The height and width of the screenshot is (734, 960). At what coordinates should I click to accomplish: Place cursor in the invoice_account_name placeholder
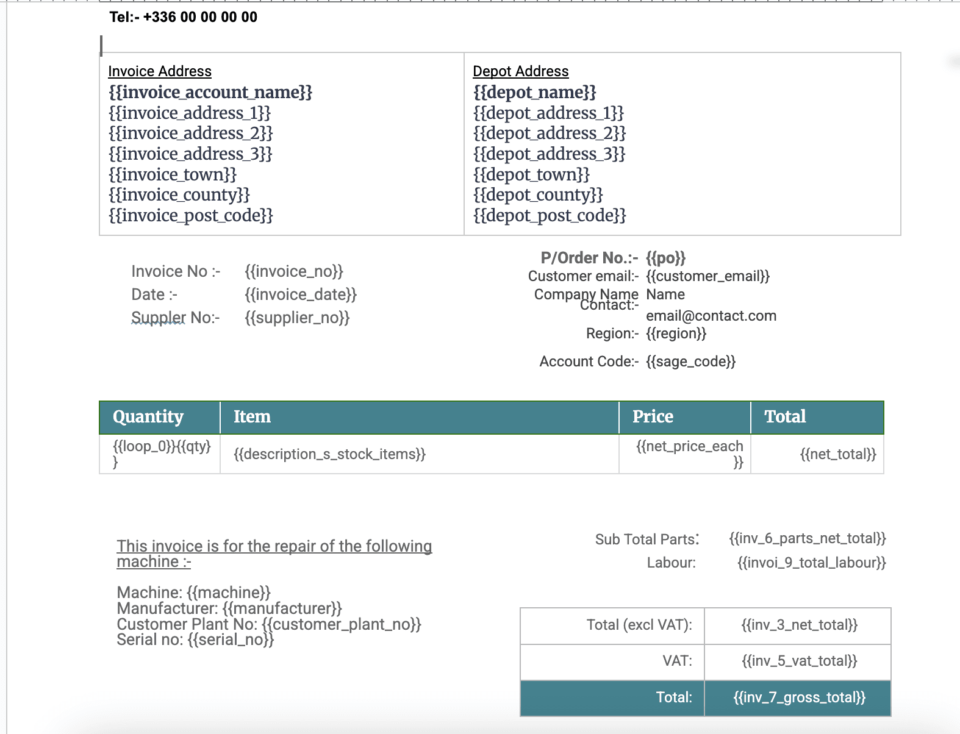tap(210, 92)
